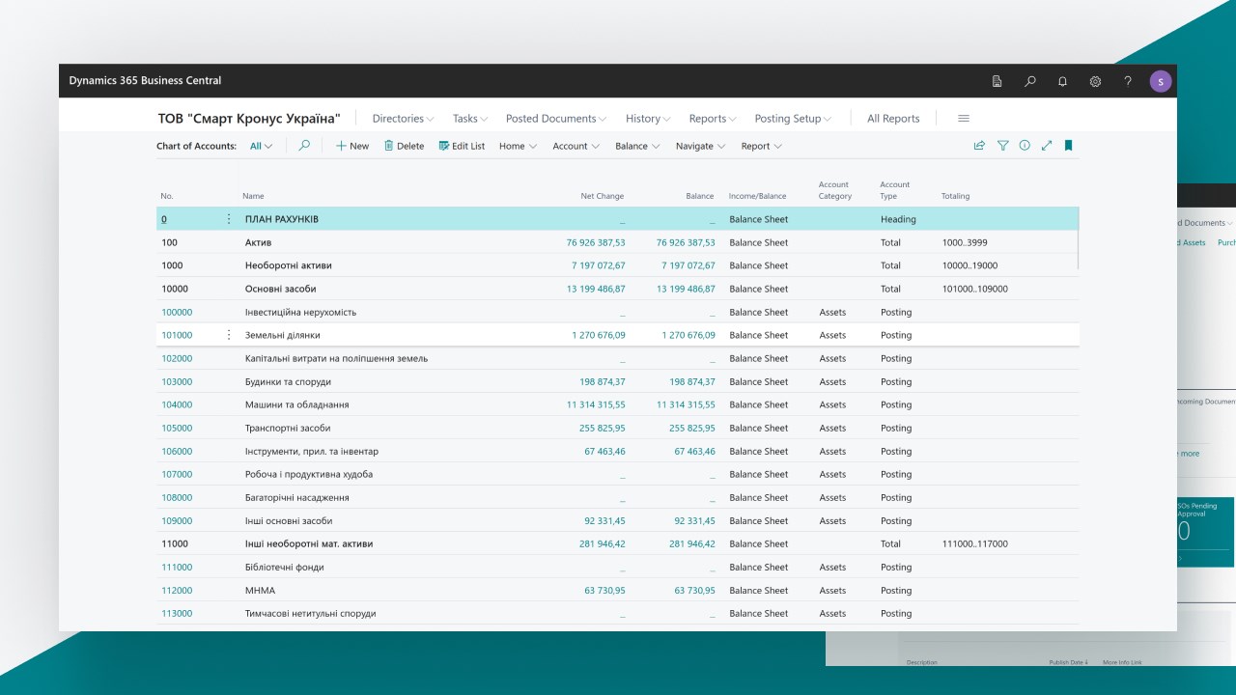Image resolution: width=1236 pixels, height=695 pixels.
Task: Open the hamburger menu beside All Reports
Action: pos(963,119)
